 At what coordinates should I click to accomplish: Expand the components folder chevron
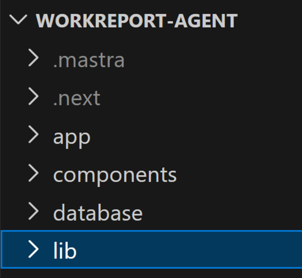pos(34,174)
